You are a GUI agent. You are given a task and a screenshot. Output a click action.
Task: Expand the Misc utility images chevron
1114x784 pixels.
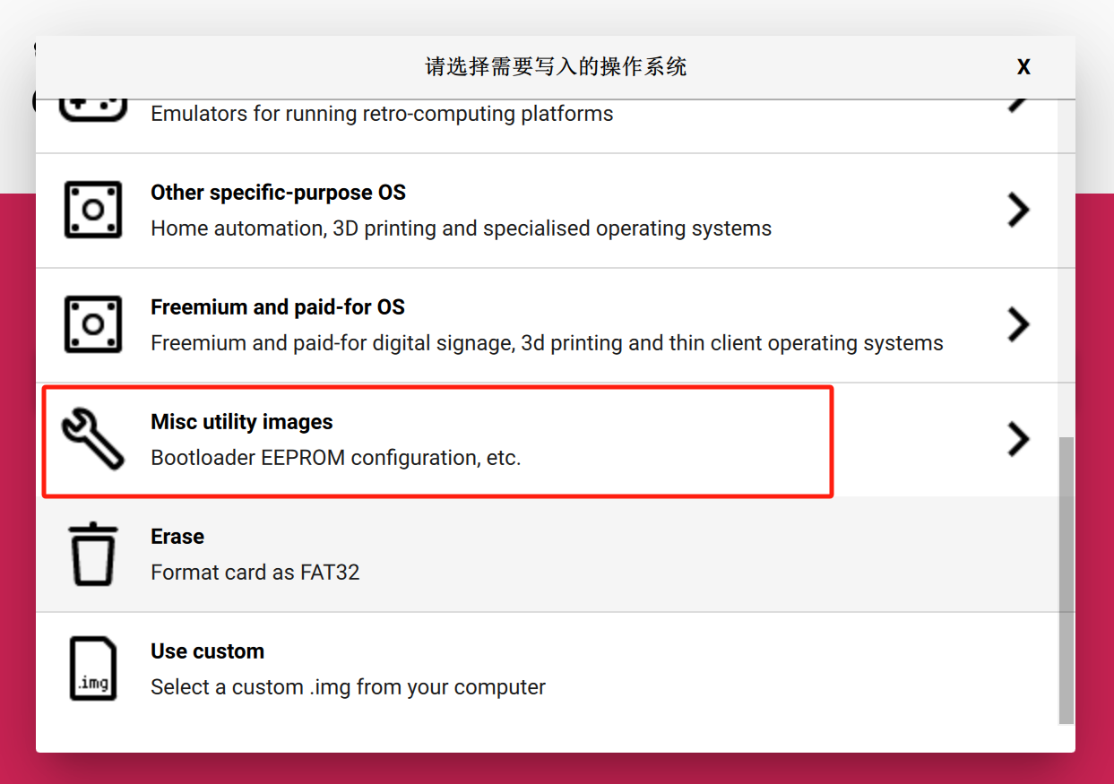click(x=1018, y=439)
